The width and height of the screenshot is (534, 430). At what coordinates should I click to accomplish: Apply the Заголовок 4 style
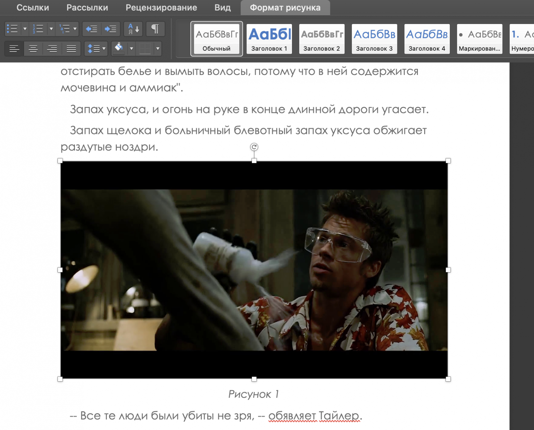click(x=427, y=39)
